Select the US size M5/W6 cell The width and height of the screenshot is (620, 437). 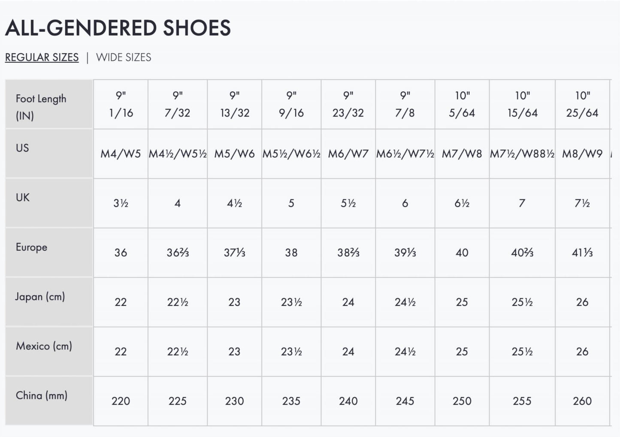[234, 153]
